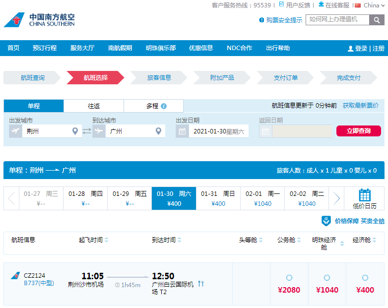Click the departure city location pin
Screen dimensions: 388x308
(75, 131)
